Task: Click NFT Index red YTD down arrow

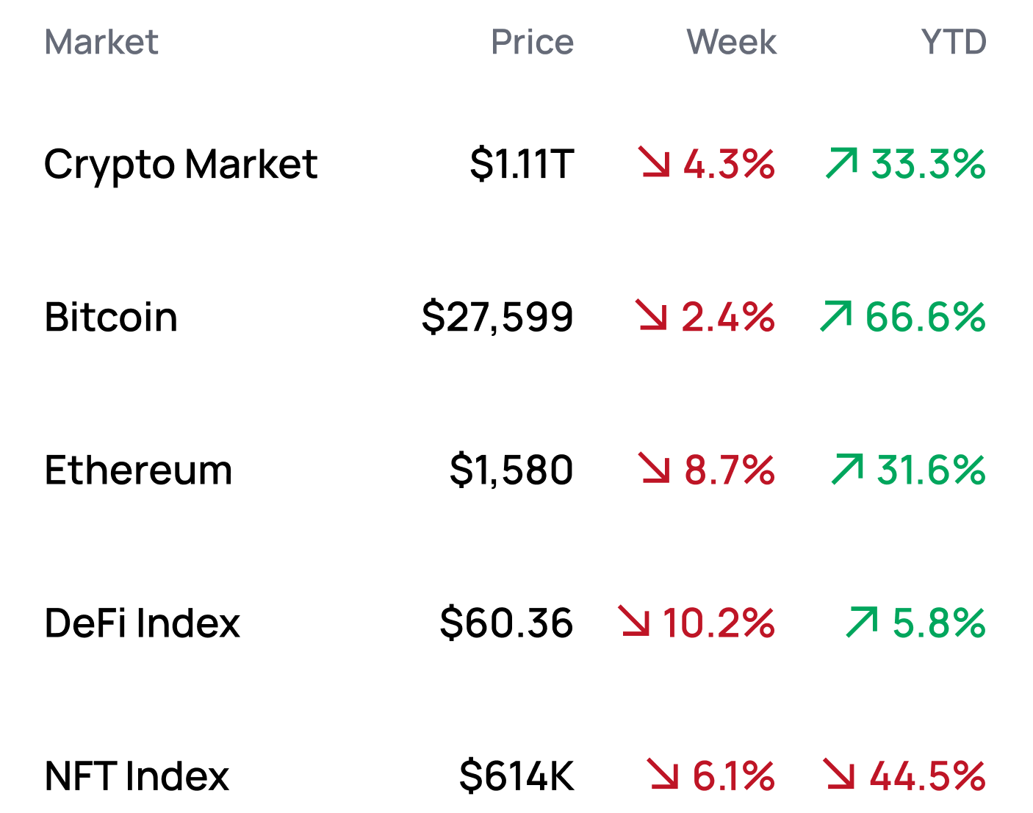Action: [839, 774]
